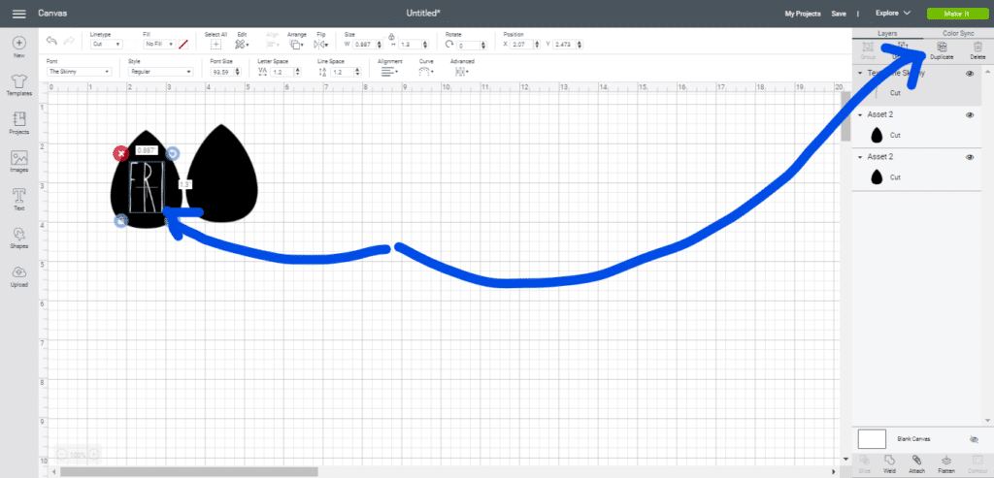The image size is (994, 478).
Task: Open the Font dropdown showing The Skinny
Action: pyautogui.click(x=80, y=72)
